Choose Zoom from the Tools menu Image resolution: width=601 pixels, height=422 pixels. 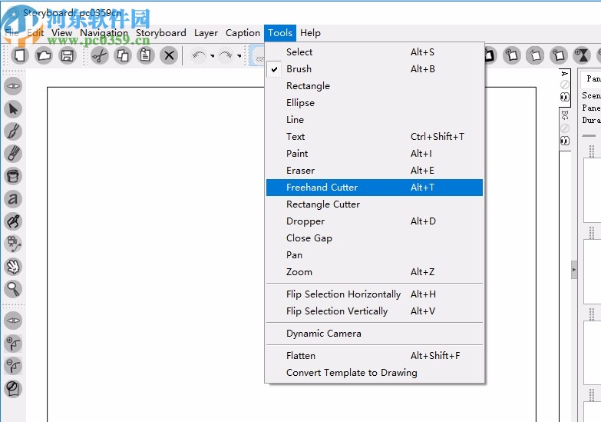click(x=375, y=272)
